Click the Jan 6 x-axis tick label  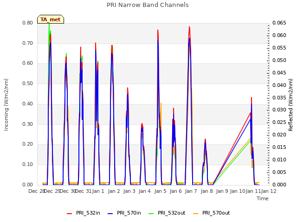(x=176, y=191)
